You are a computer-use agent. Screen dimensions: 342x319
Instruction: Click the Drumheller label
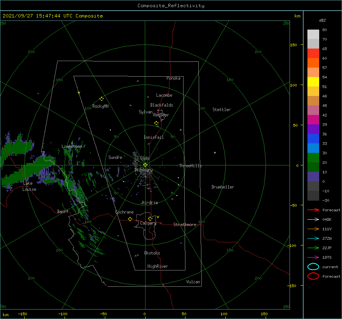223,187
